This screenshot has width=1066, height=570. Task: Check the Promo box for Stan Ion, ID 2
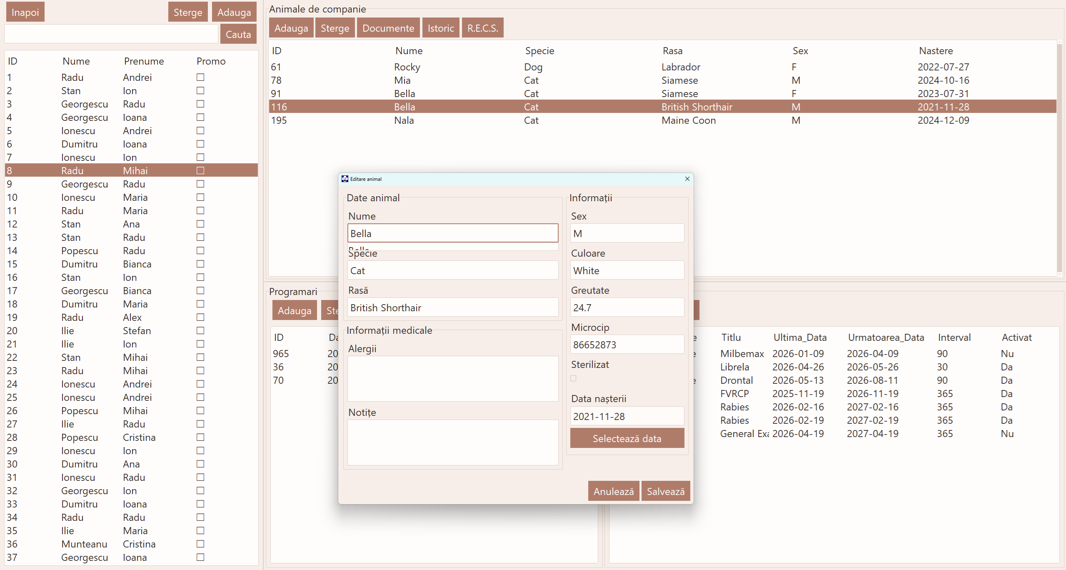(x=200, y=90)
